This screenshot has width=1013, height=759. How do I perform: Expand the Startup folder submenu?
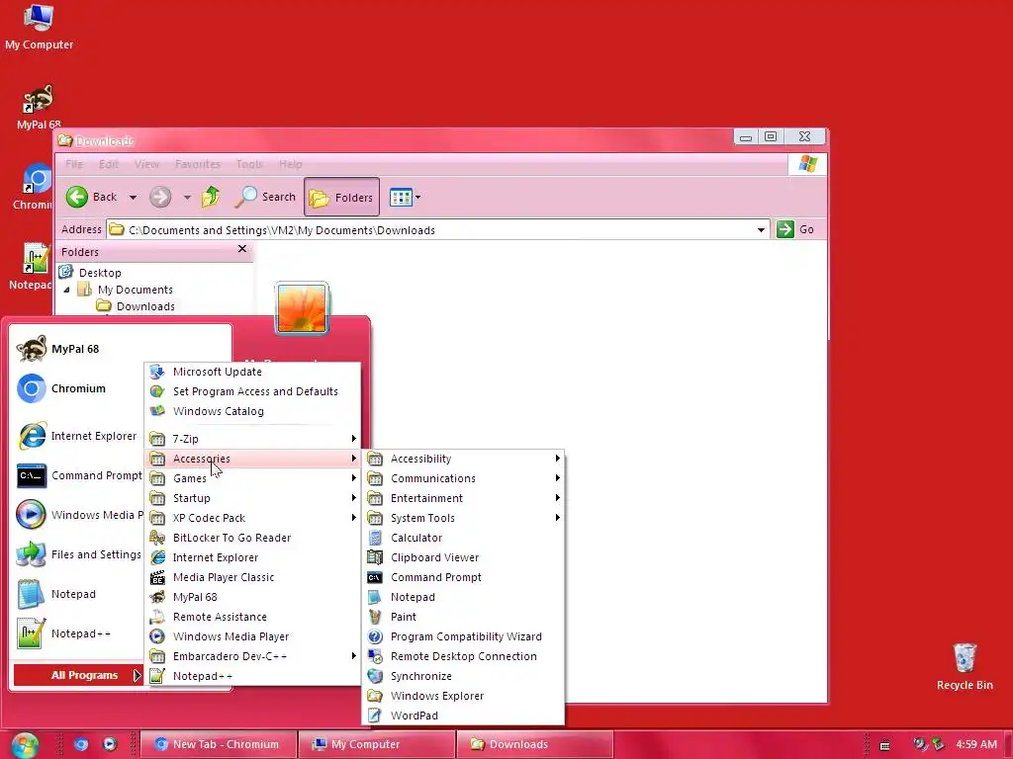point(252,498)
